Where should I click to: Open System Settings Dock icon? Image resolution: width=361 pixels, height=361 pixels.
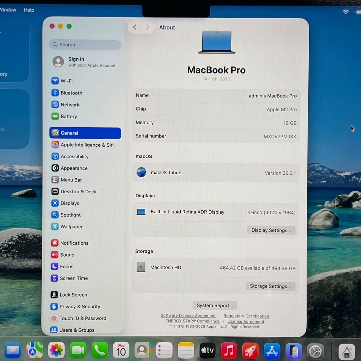(x=315, y=352)
